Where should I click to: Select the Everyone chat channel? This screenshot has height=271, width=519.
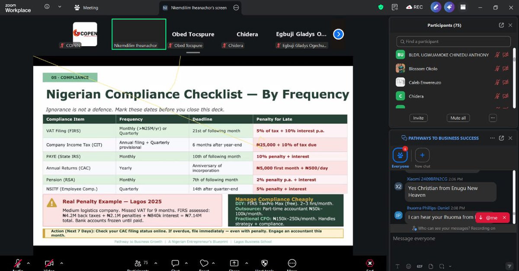coord(400,158)
